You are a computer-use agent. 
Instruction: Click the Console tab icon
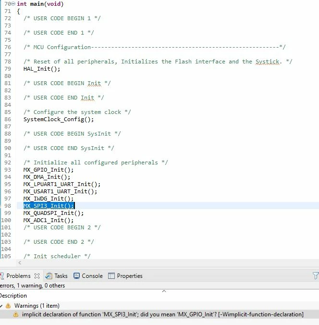pyautogui.click(x=77, y=276)
